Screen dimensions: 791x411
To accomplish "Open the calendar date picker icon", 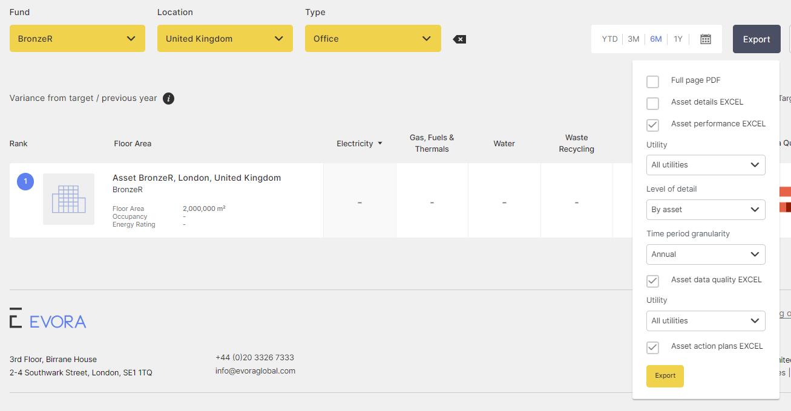I will (705, 39).
